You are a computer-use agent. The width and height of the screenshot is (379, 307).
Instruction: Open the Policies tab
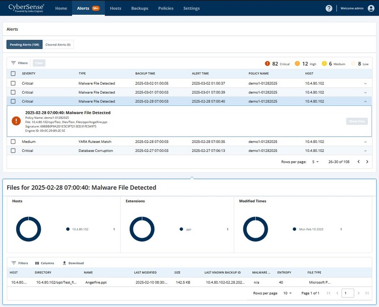(166, 8)
